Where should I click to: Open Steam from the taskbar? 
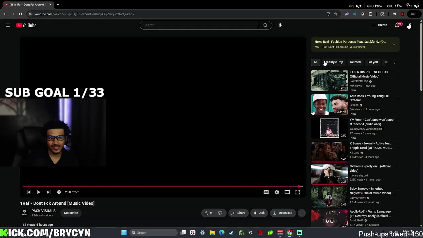pos(231,233)
